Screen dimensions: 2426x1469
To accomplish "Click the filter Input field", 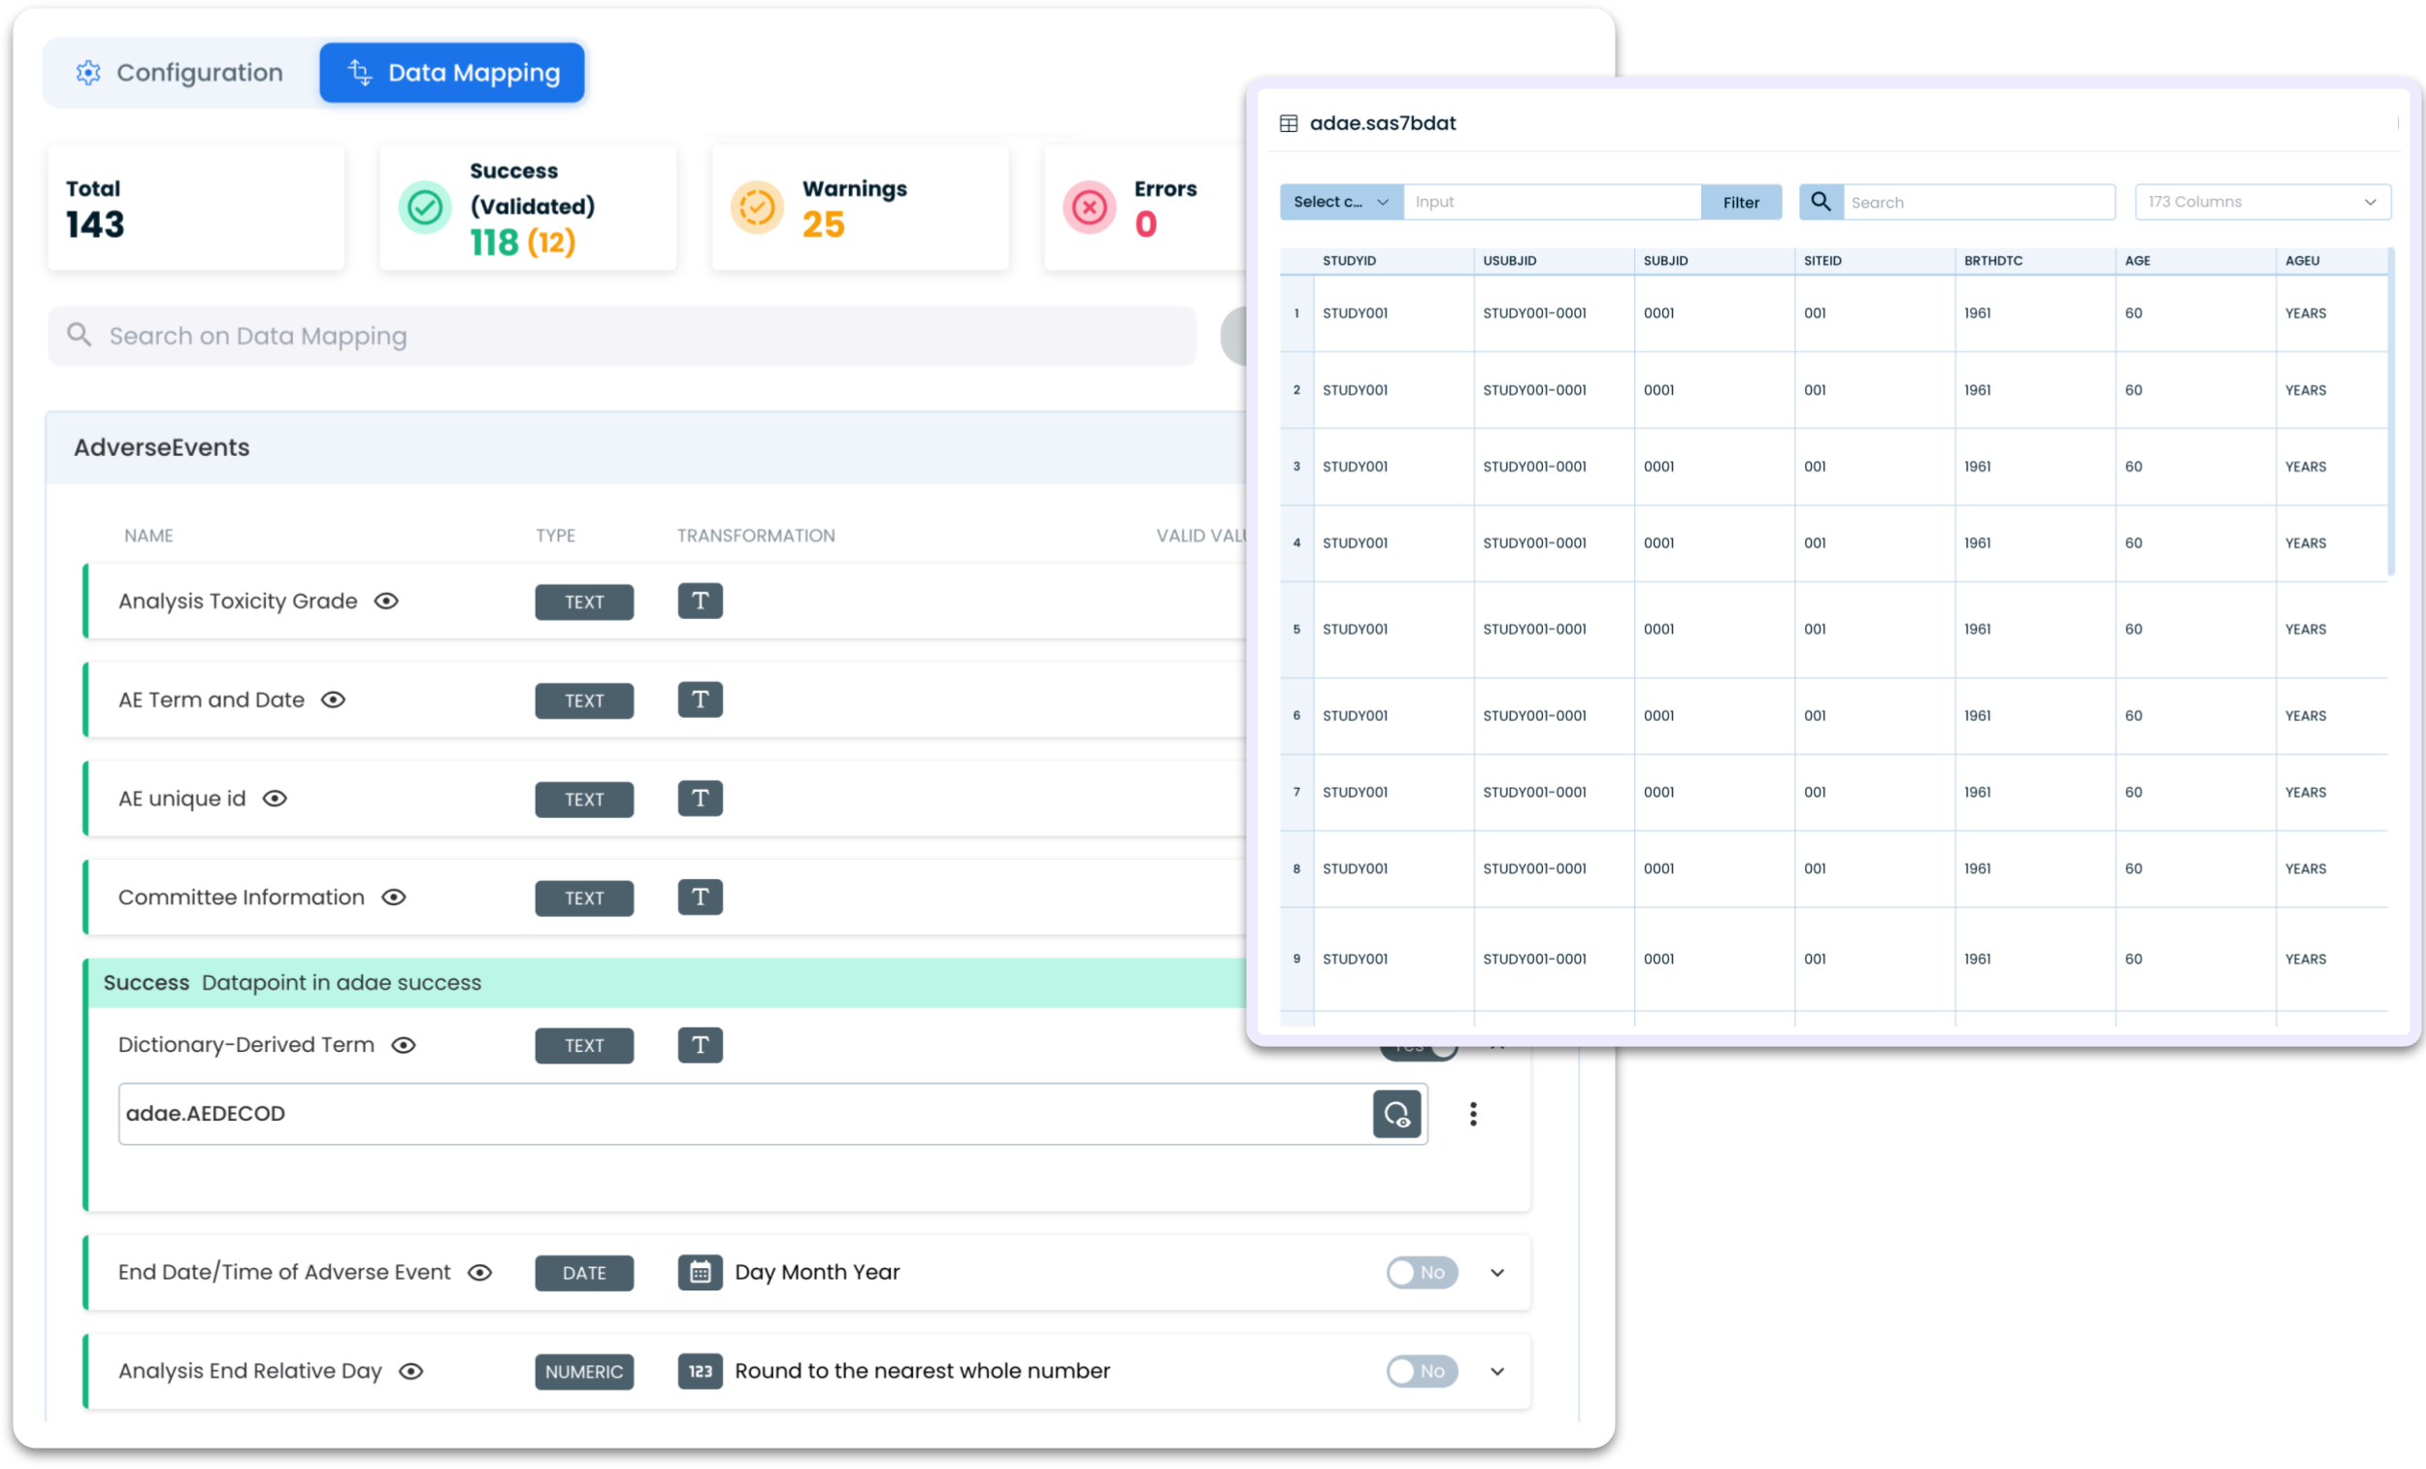I will [x=1553, y=202].
